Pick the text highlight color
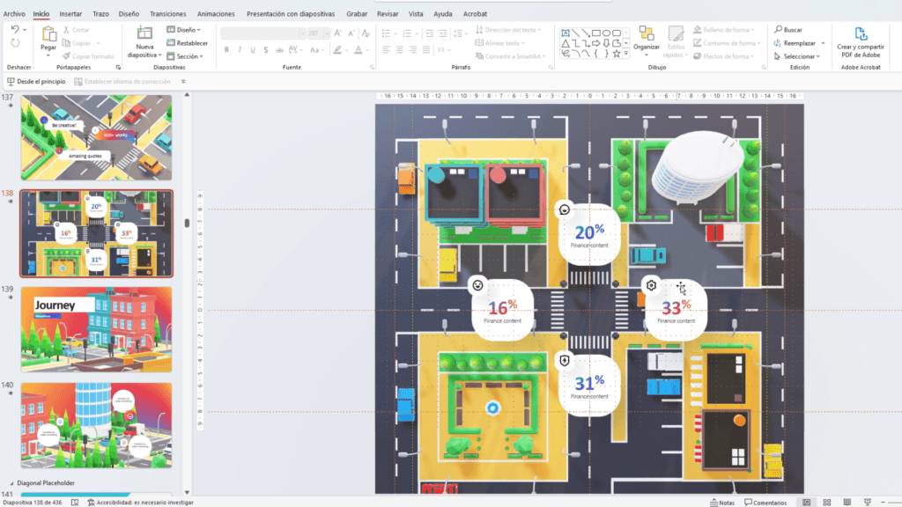Viewport: 902px width, 507px height. click(x=337, y=50)
